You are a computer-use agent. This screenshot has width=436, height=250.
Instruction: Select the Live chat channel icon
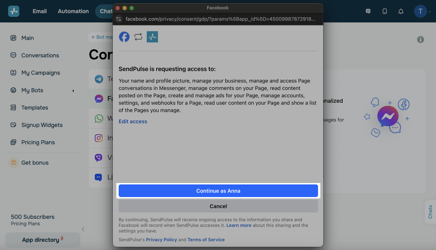[99, 177]
